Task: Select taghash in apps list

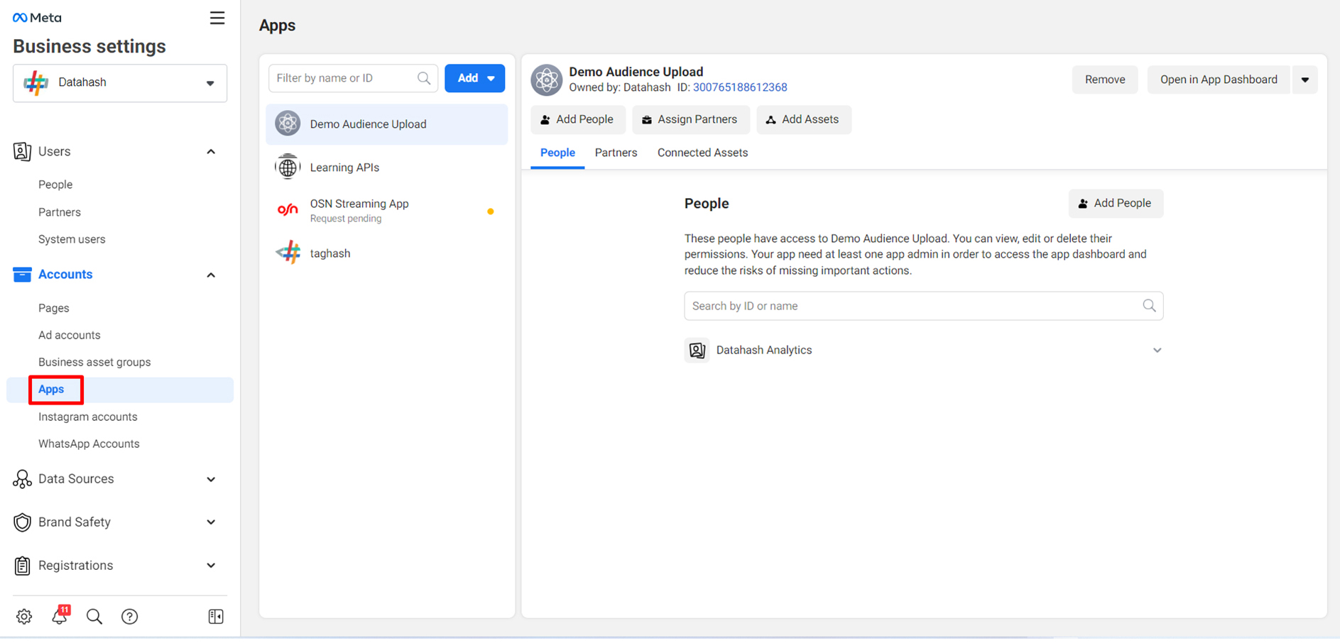Action: pos(387,253)
